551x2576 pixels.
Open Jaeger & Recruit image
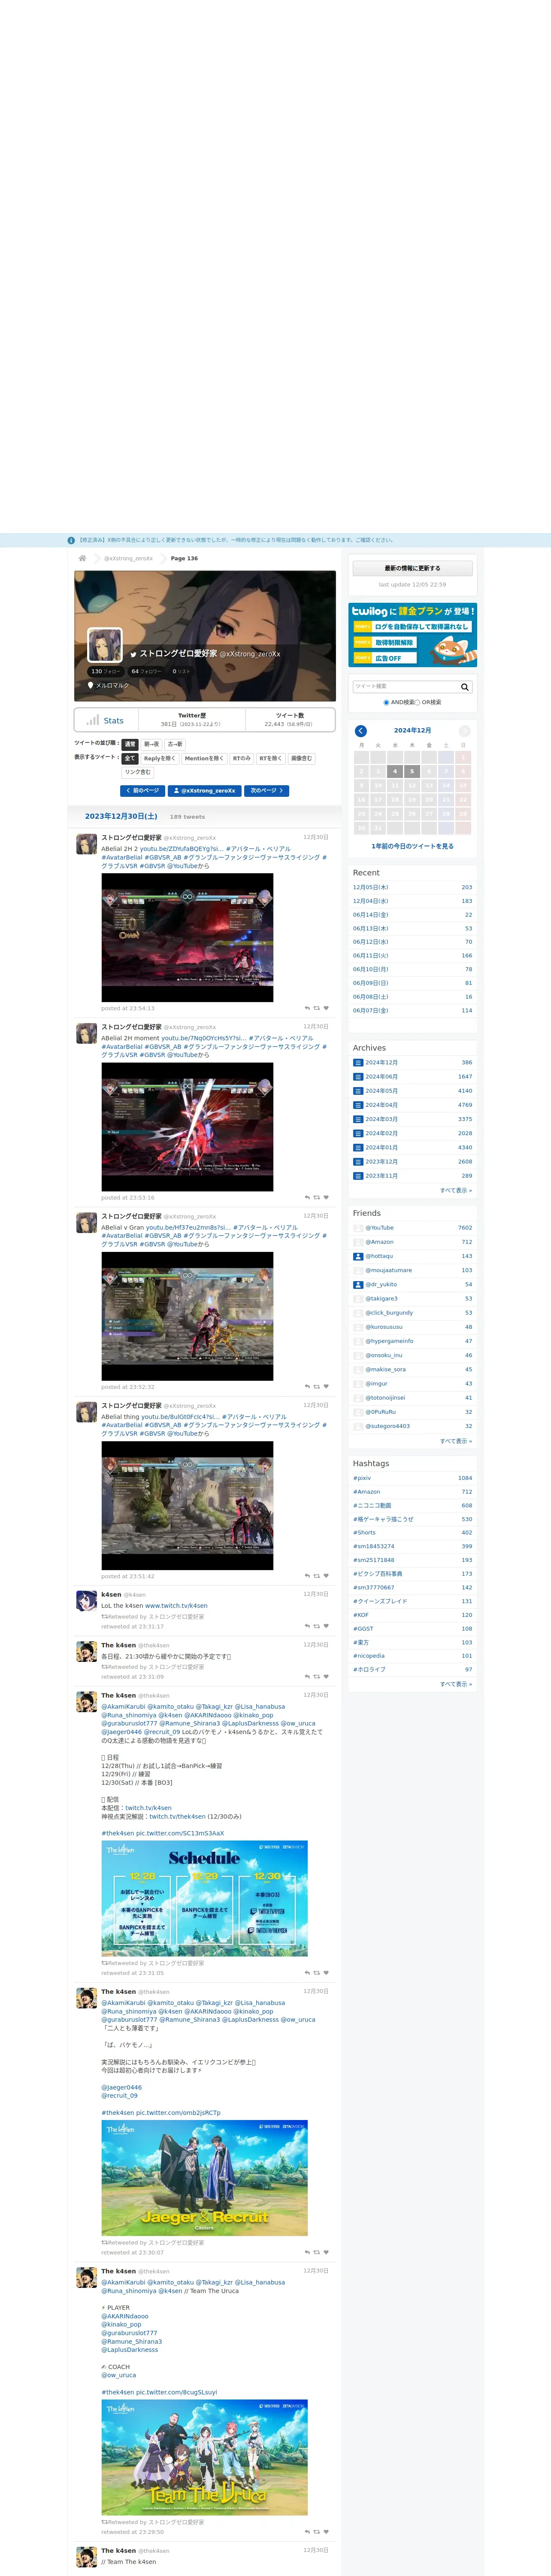tap(204, 2178)
